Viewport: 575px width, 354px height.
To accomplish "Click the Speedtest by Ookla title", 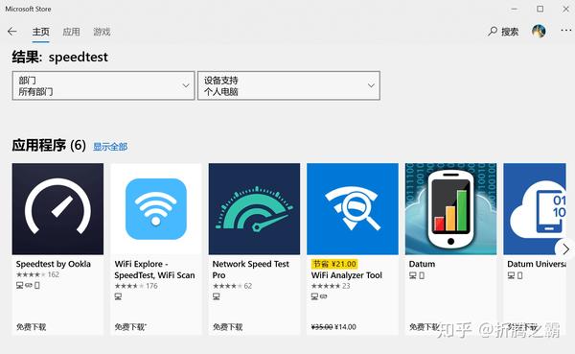I will (53, 264).
